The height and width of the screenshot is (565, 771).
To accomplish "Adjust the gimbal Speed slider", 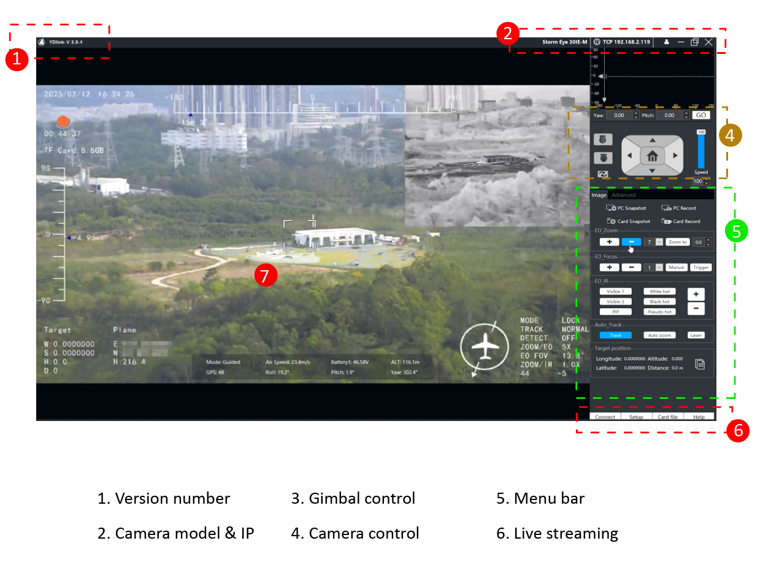I will pyautogui.click(x=700, y=150).
